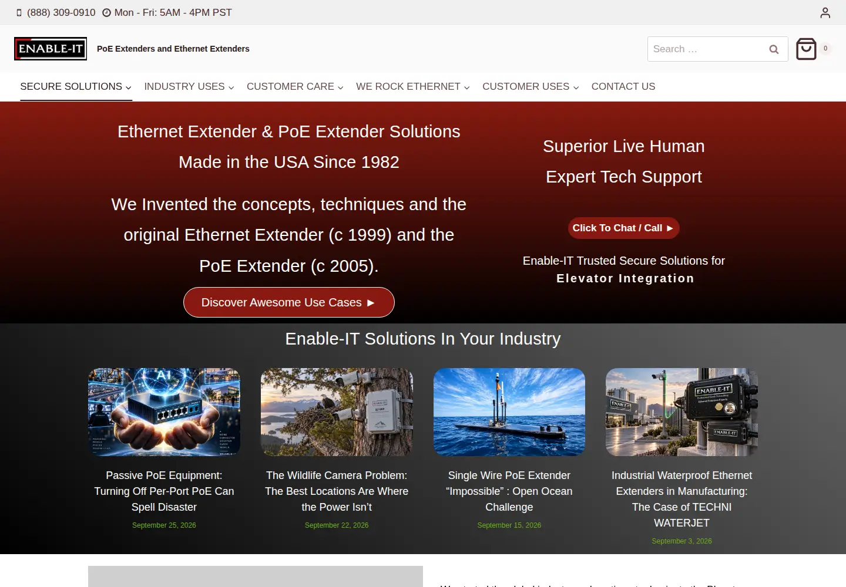Click the Discover Awesome Use Cases button
Screen dimensions: 846x587
[x=289, y=302]
